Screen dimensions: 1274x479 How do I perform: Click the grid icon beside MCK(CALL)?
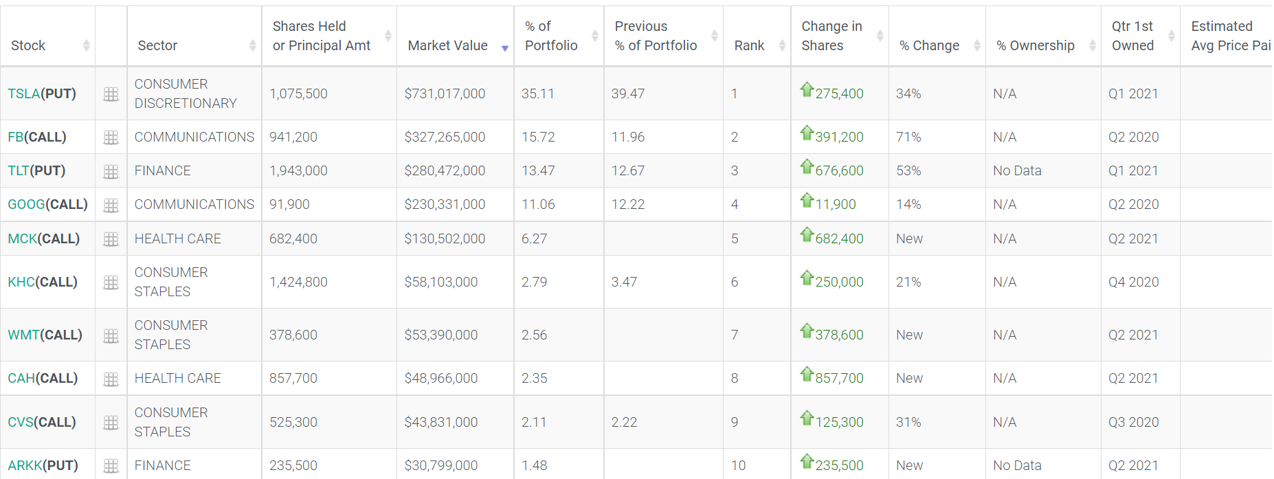[x=111, y=239]
